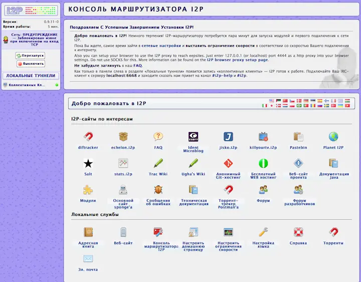The image size is (361, 282).
Task: Switch language with the Turkish flag
Action: click(x=333, y=105)
